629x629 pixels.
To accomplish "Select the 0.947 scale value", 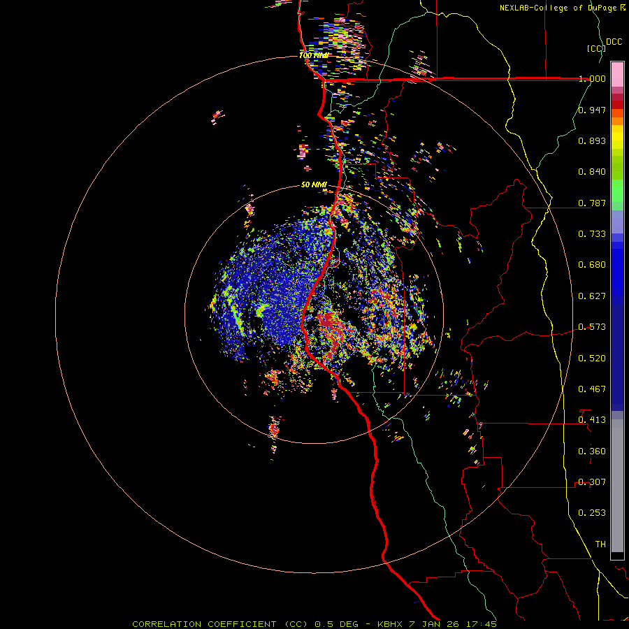I will tap(592, 110).
